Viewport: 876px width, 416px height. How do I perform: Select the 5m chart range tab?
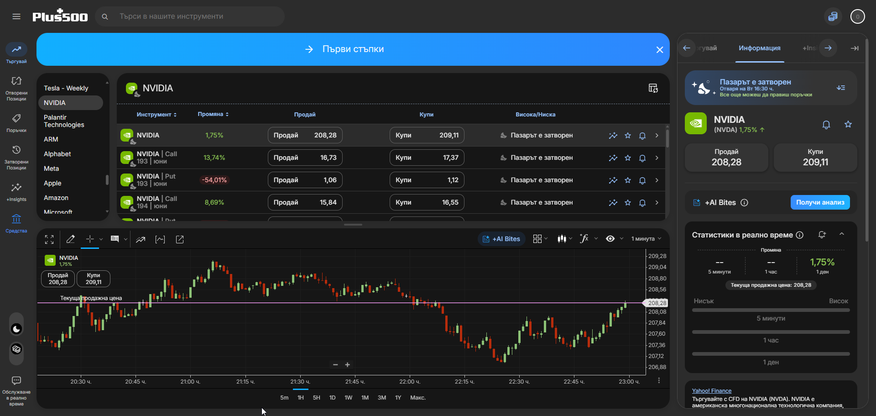pyautogui.click(x=284, y=398)
